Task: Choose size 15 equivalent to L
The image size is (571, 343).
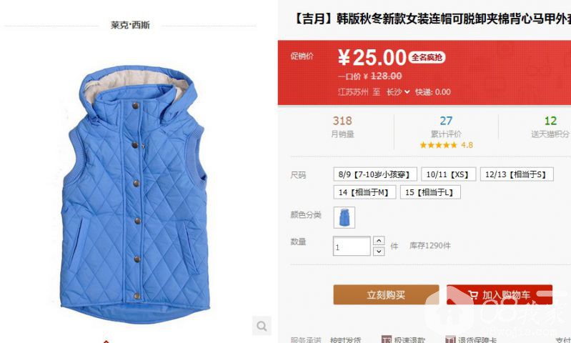Action: pyautogui.click(x=430, y=192)
